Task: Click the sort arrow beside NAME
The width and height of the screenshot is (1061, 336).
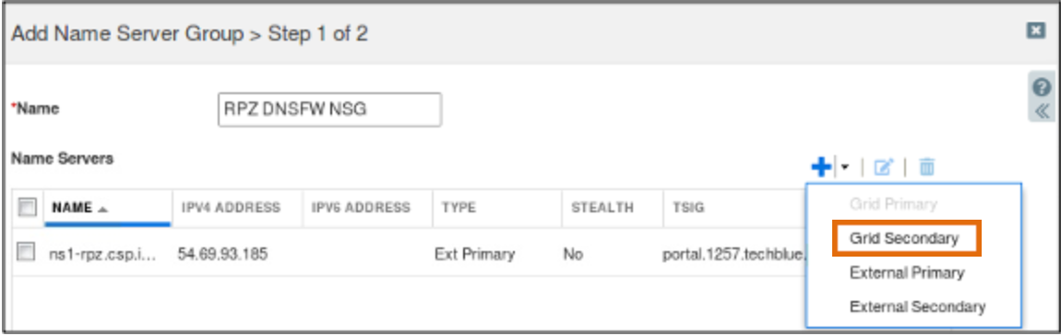Action: coord(102,209)
